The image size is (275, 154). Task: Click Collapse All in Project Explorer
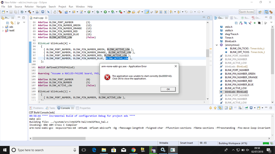7,23
